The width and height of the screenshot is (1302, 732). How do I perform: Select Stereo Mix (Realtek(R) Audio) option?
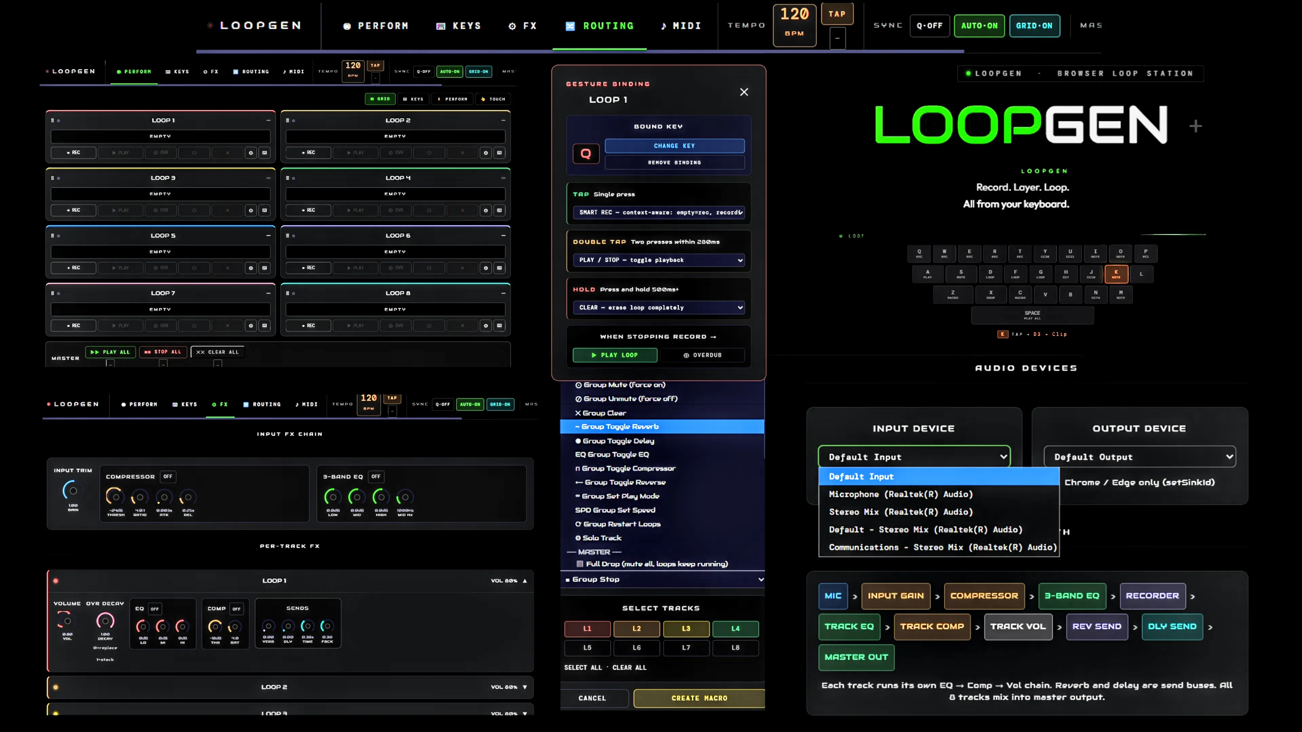[939, 512]
